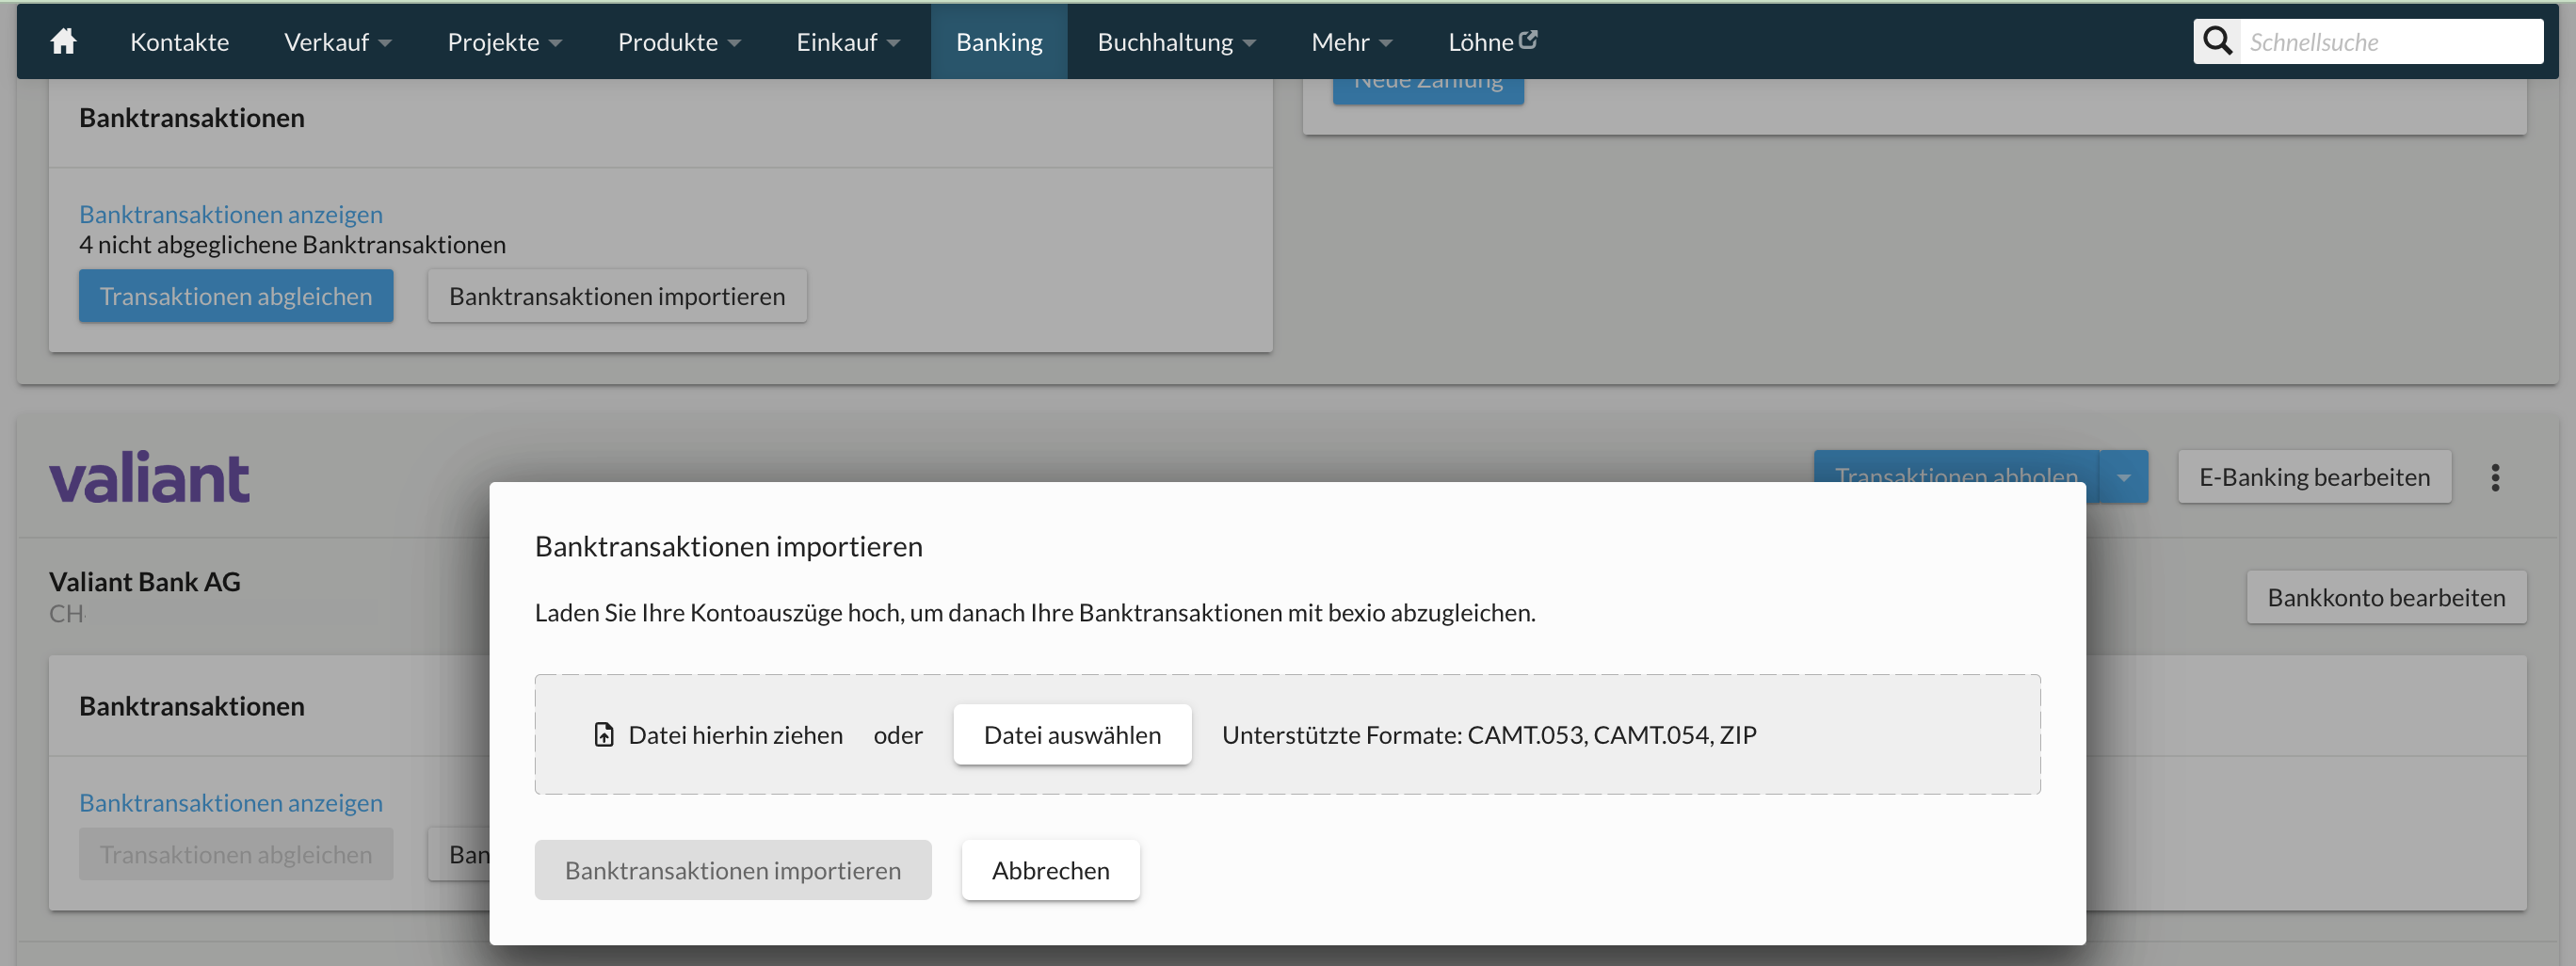2576x966 pixels.
Task: Click E-Banking bearbeiten button
Action: (x=2314, y=477)
